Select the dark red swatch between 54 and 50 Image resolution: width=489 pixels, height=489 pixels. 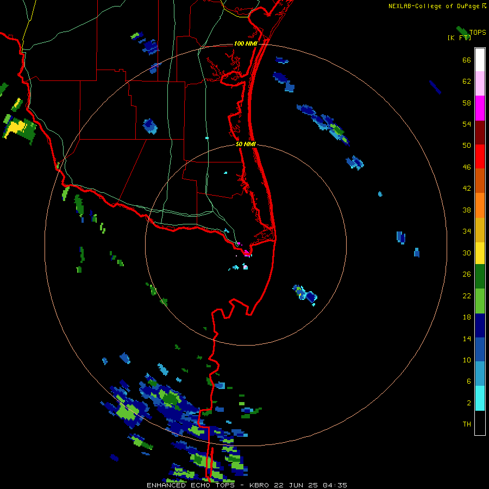pyautogui.click(x=480, y=132)
